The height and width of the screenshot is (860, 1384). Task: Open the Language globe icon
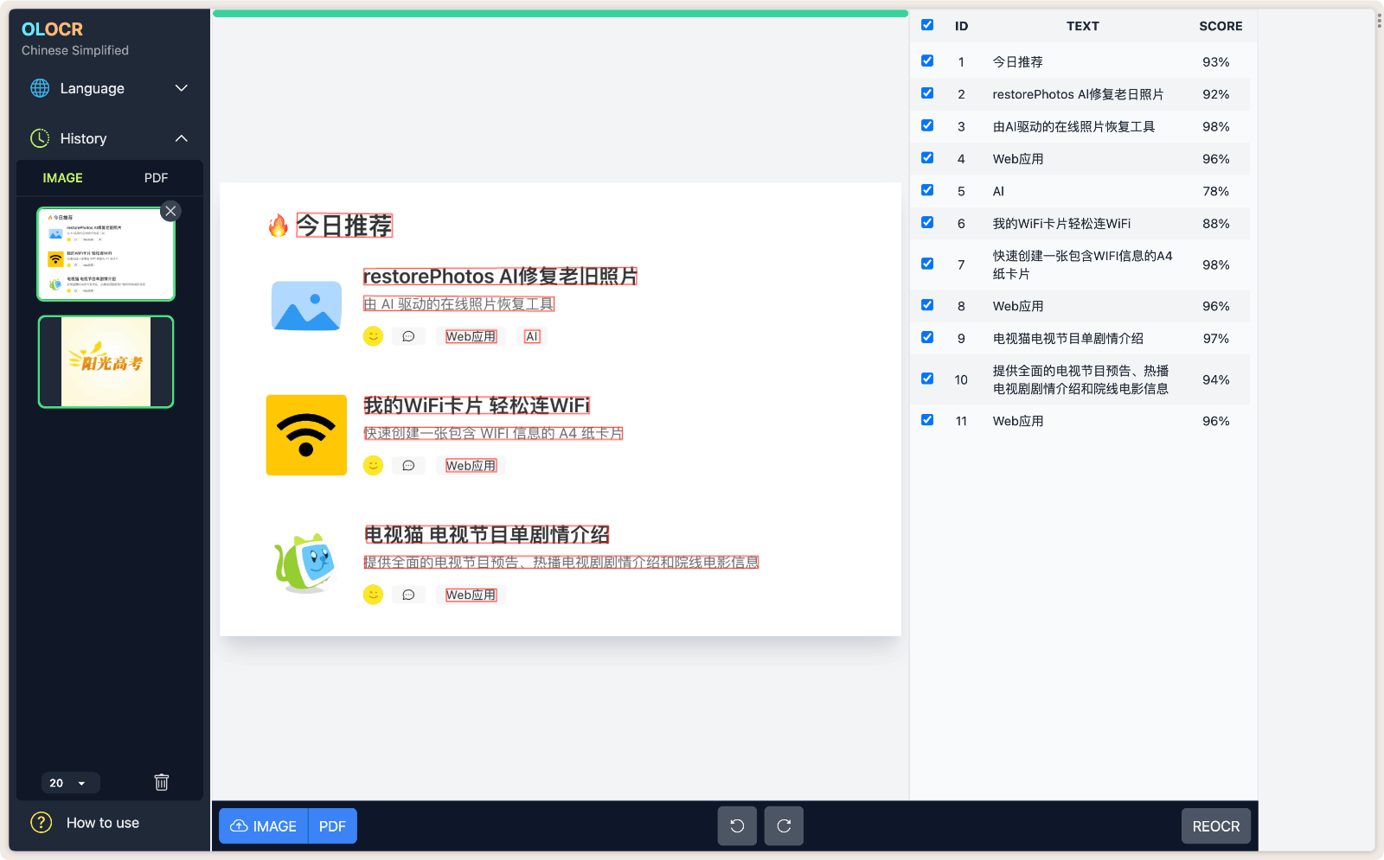point(39,88)
